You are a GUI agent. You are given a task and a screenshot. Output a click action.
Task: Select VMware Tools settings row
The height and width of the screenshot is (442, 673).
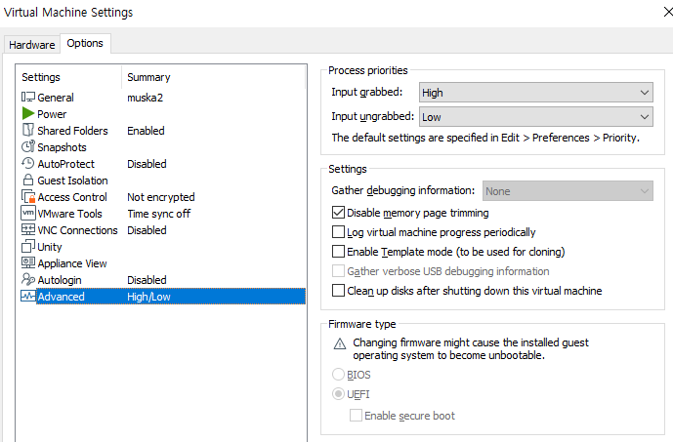pos(163,214)
